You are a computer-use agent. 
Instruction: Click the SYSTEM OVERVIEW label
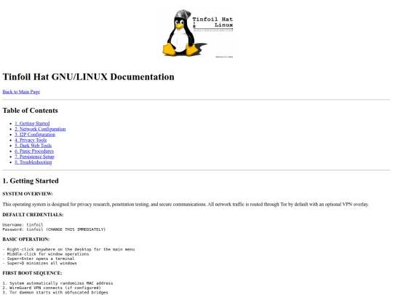pyautogui.click(x=28, y=194)
